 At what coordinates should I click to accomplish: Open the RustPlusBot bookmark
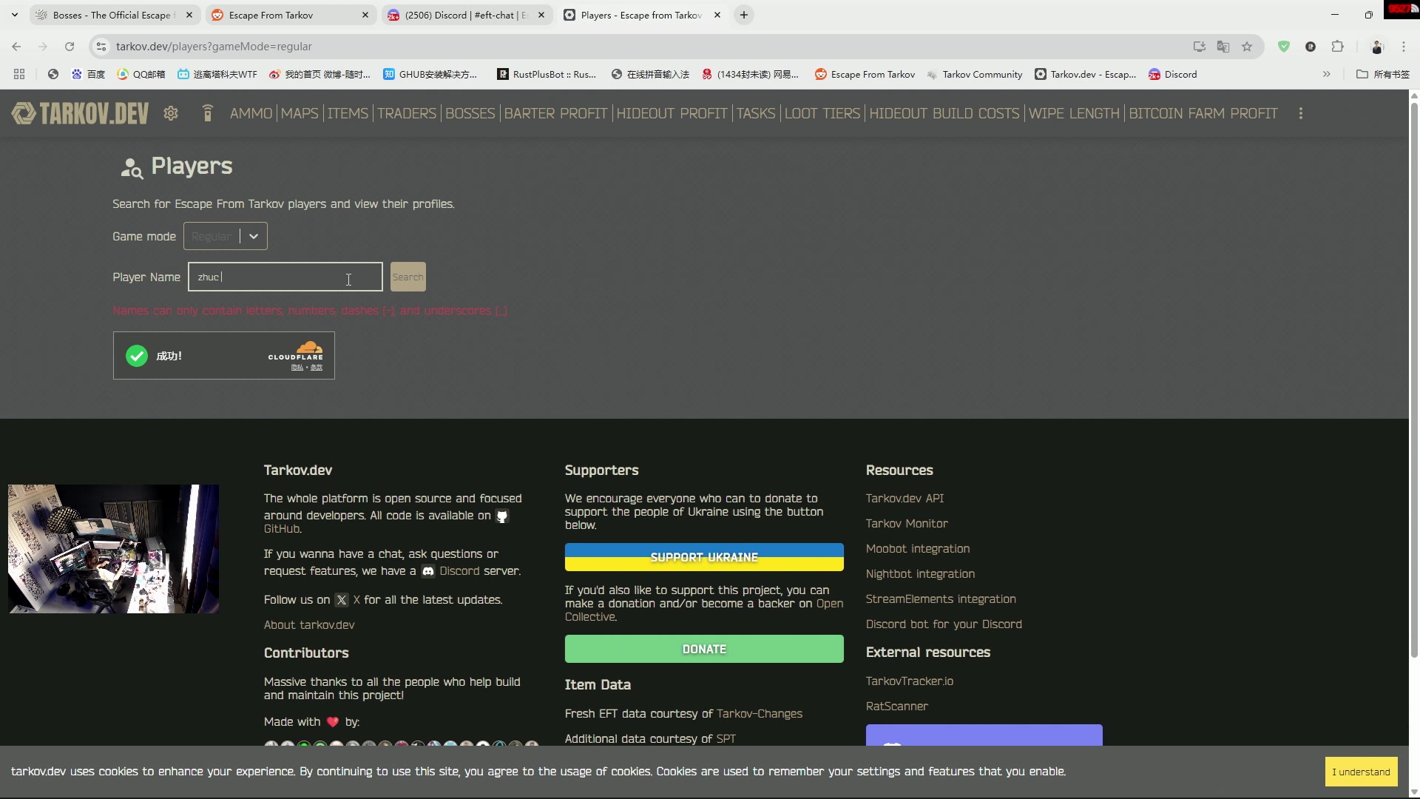pos(547,74)
